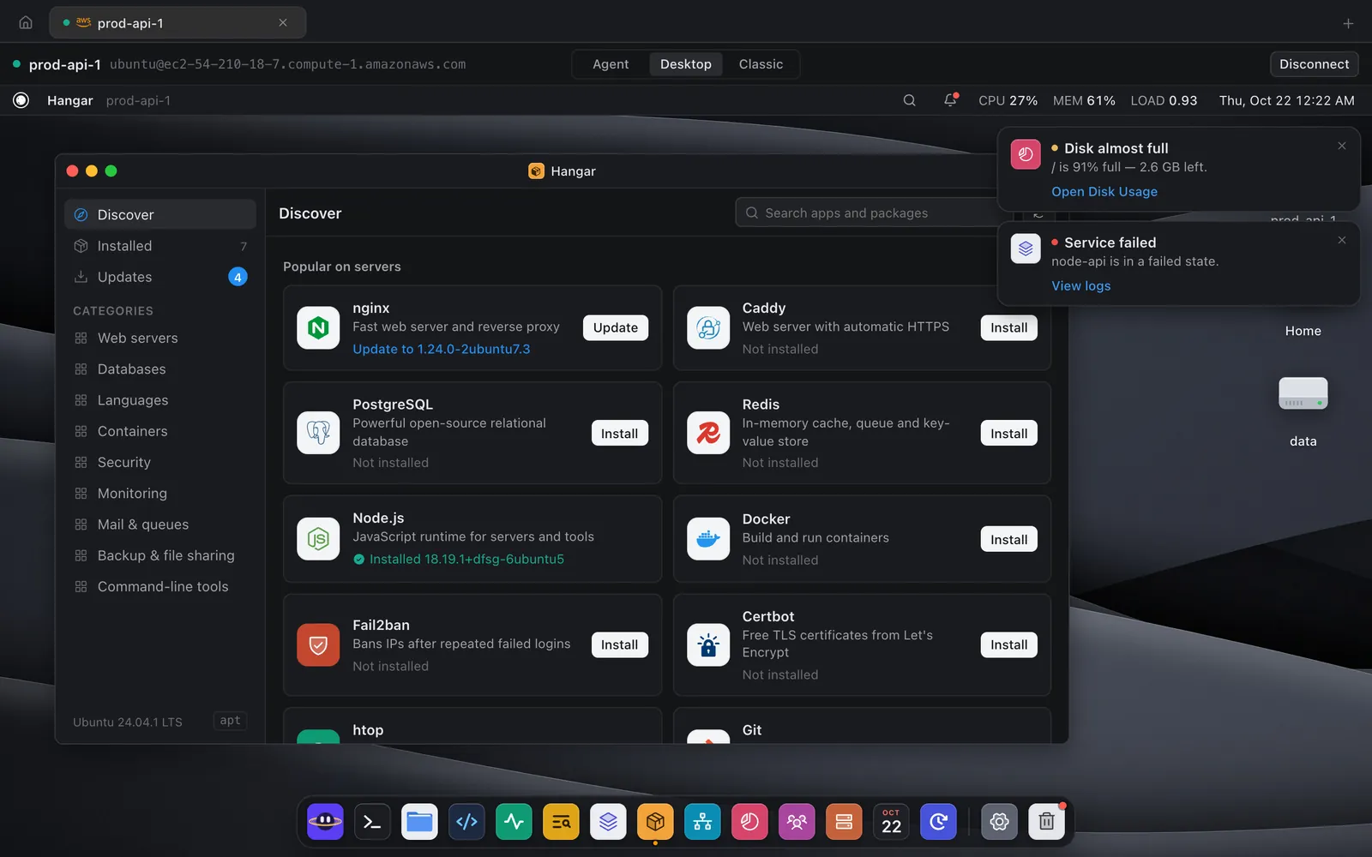Select the prod-api-1 session tab
The height and width of the screenshot is (857, 1372).
(x=178, y=23)
